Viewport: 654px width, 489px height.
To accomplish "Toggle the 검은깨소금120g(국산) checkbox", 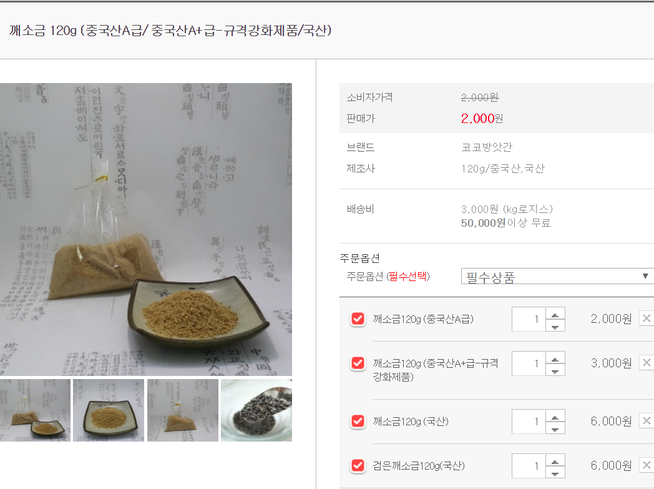I will (358, 466).
